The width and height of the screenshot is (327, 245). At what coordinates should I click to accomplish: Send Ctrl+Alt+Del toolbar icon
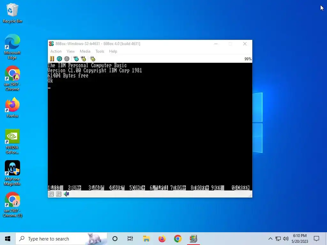[x=76, y=59]
